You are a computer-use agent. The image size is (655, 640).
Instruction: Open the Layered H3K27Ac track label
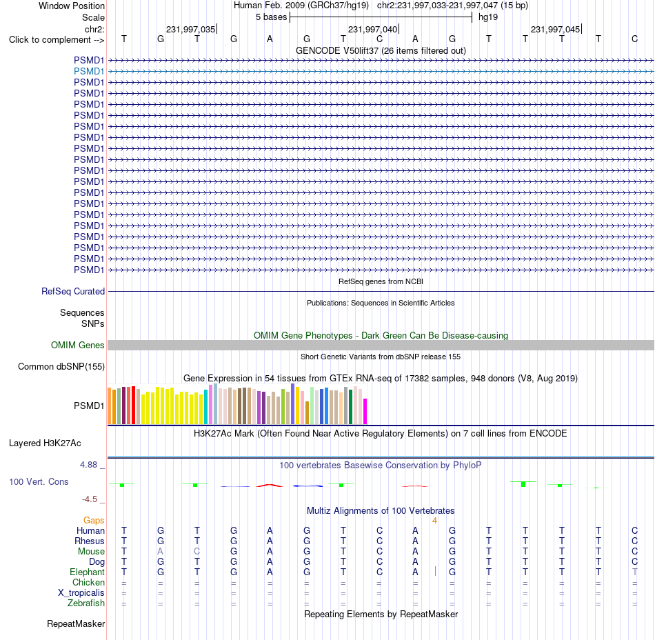[45, 443]
